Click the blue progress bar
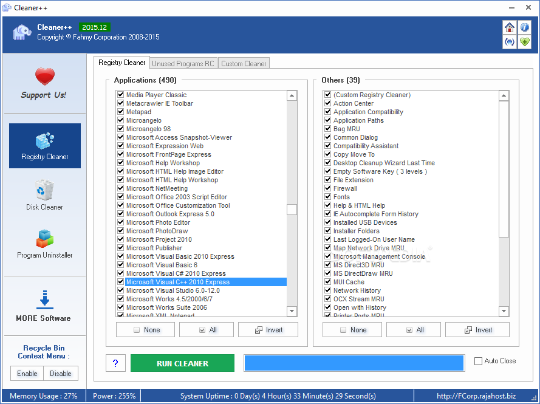The image size is (540, 404). (x=354, y=363)
